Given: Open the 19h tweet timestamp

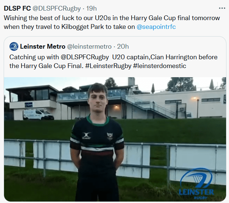Looking at the screenshot, I should tap(91, 8).
